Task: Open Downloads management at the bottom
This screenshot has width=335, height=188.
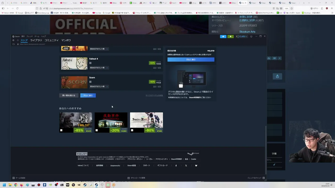Action: coord(136,178)
